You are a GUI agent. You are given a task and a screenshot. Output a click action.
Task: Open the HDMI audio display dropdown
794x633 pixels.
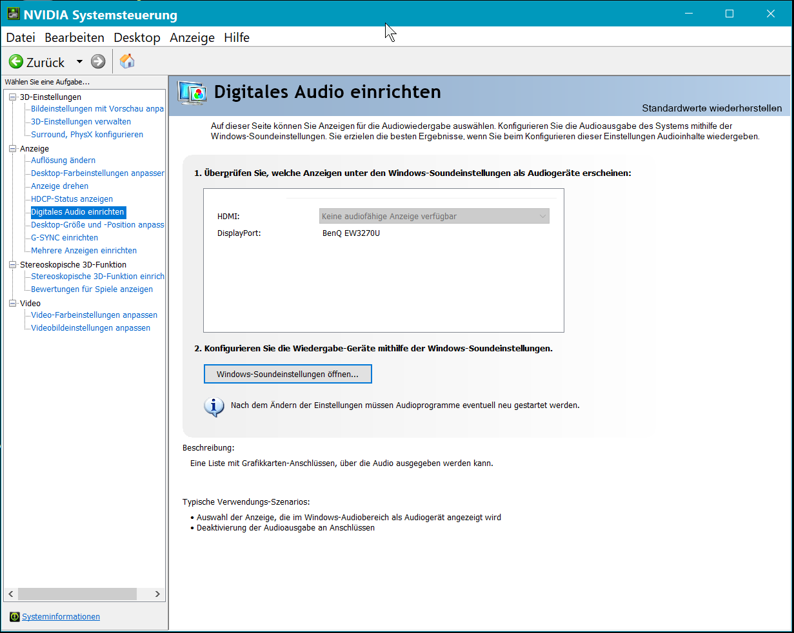(435, 217)
